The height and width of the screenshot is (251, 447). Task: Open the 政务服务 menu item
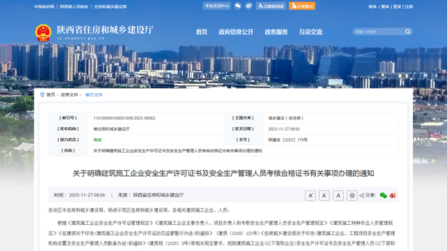(276, 32)
